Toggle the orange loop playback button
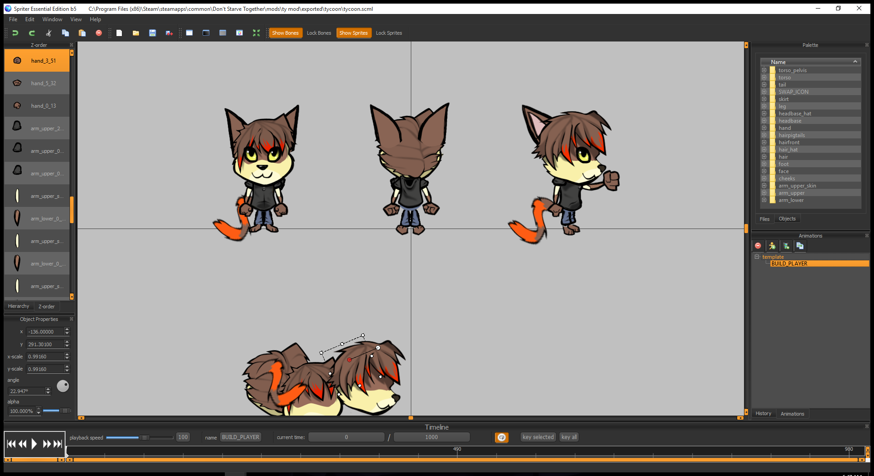 pos(502,437)
